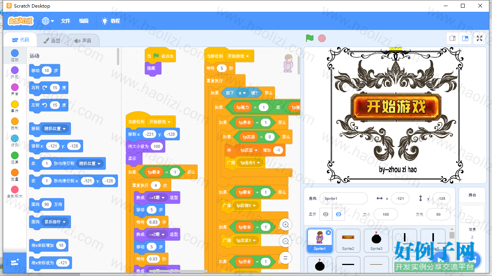Switch to large stage layout

click(465, 38)
